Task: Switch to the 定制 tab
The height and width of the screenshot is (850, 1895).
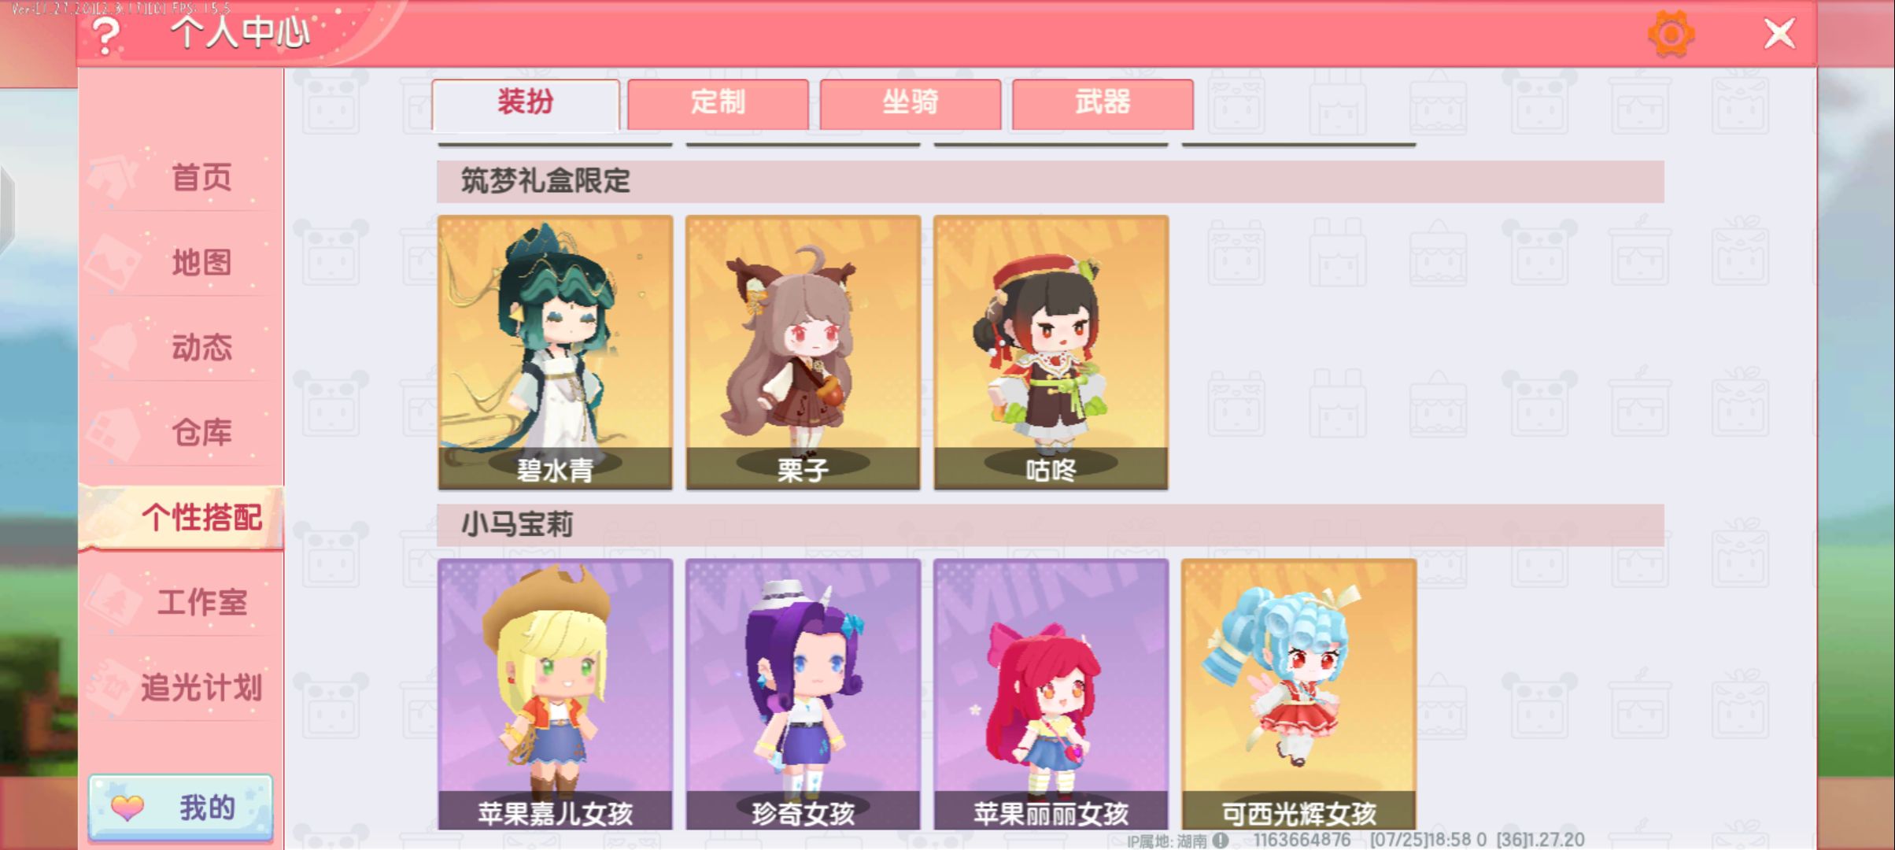Action: tap(718, 103)
